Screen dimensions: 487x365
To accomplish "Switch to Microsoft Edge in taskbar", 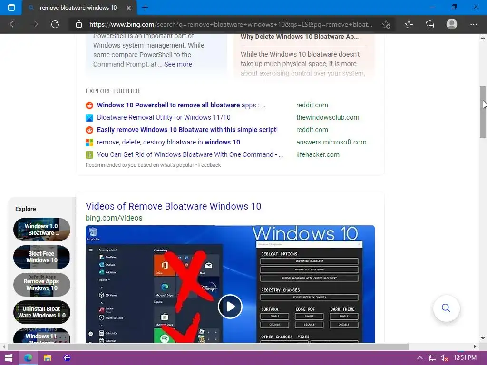I will tap(28, 358).
